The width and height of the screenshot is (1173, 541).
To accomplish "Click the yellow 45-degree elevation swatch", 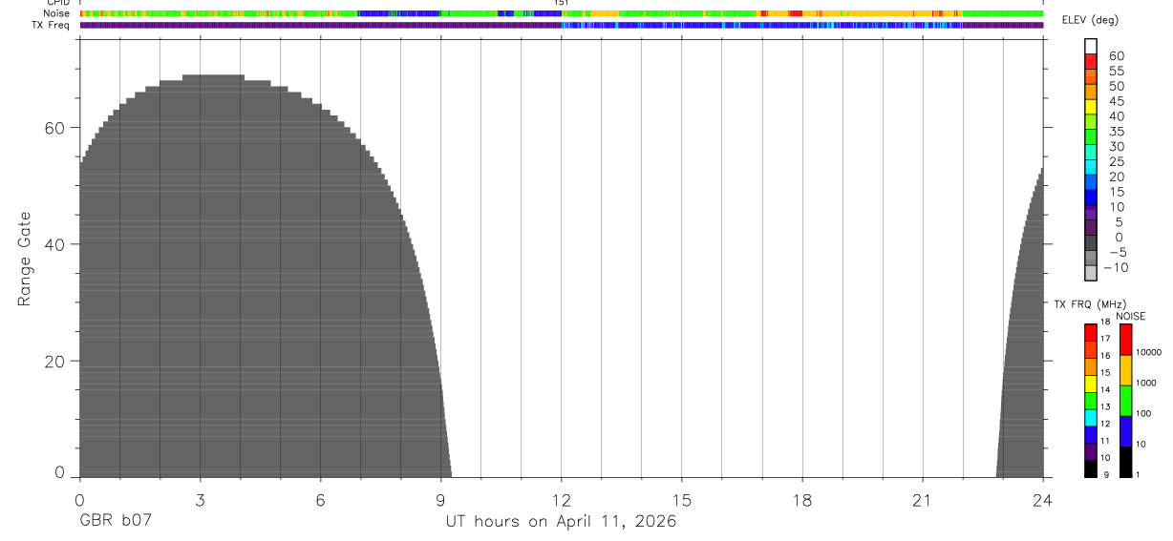I will [x=1091, y=107].
